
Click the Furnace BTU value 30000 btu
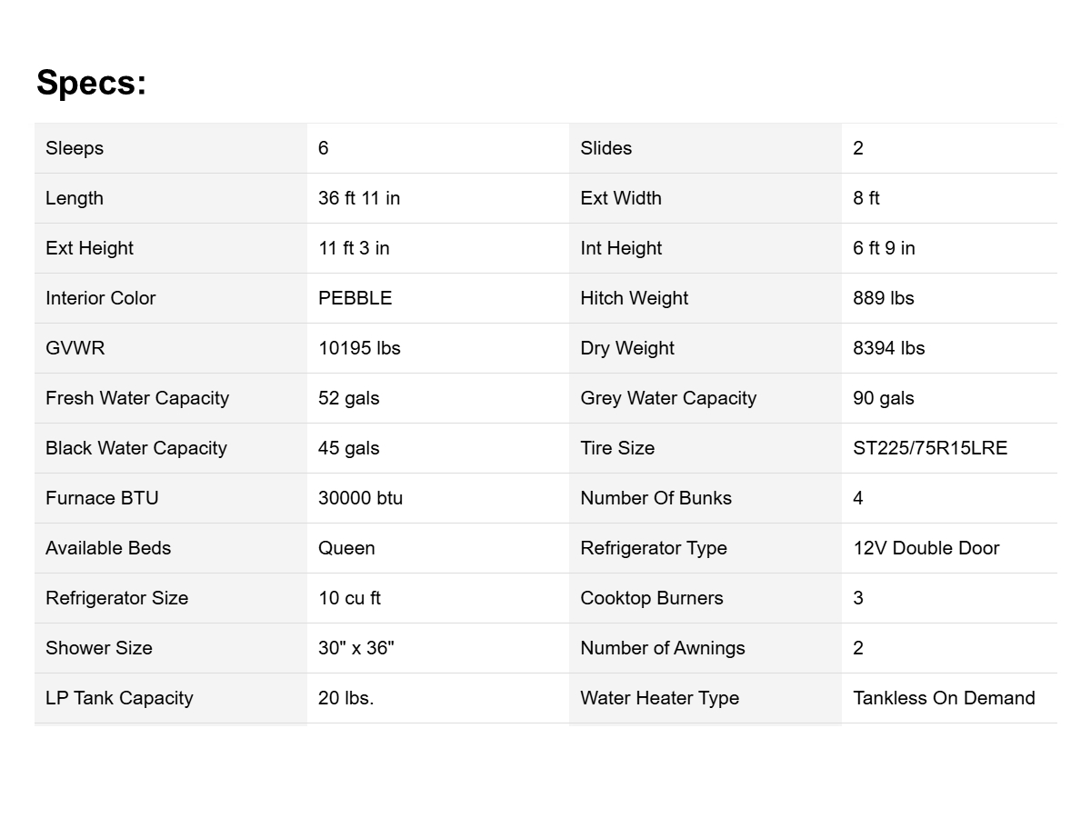point(360,498)
